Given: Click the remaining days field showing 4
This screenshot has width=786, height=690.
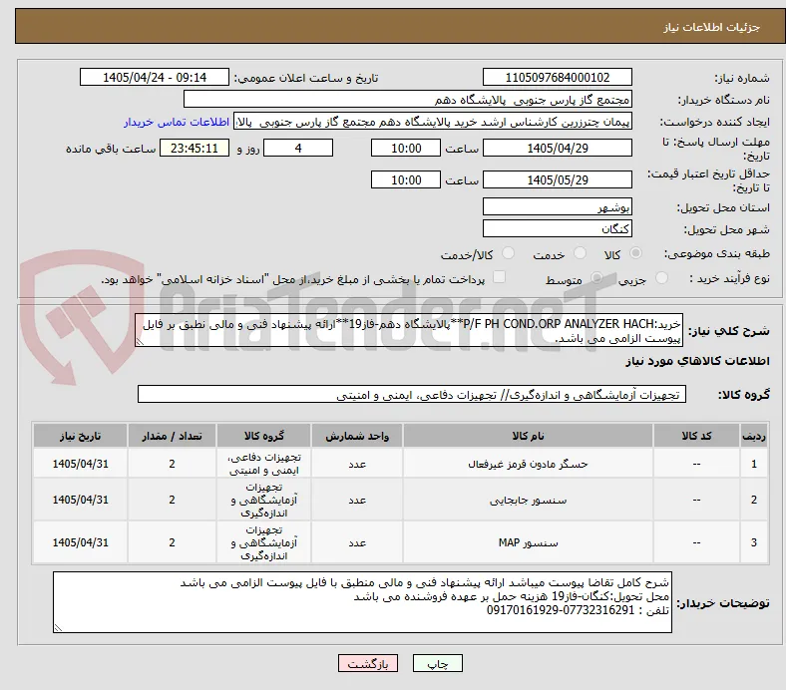Looking at the screenshot, I should click(x=298, y=148).
